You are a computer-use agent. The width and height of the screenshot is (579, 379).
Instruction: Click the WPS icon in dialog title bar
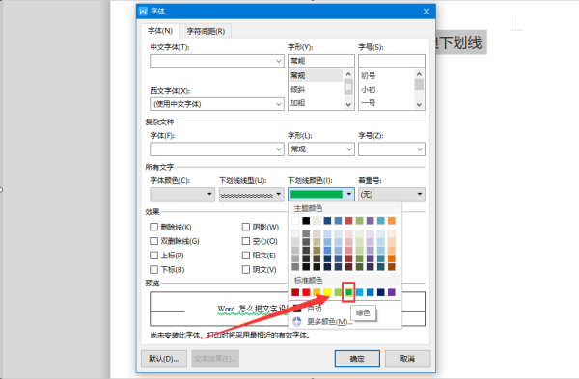[x=143, y=11]
